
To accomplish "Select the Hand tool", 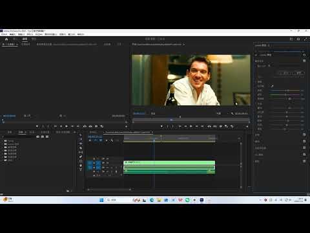I will tap(81, 166).
